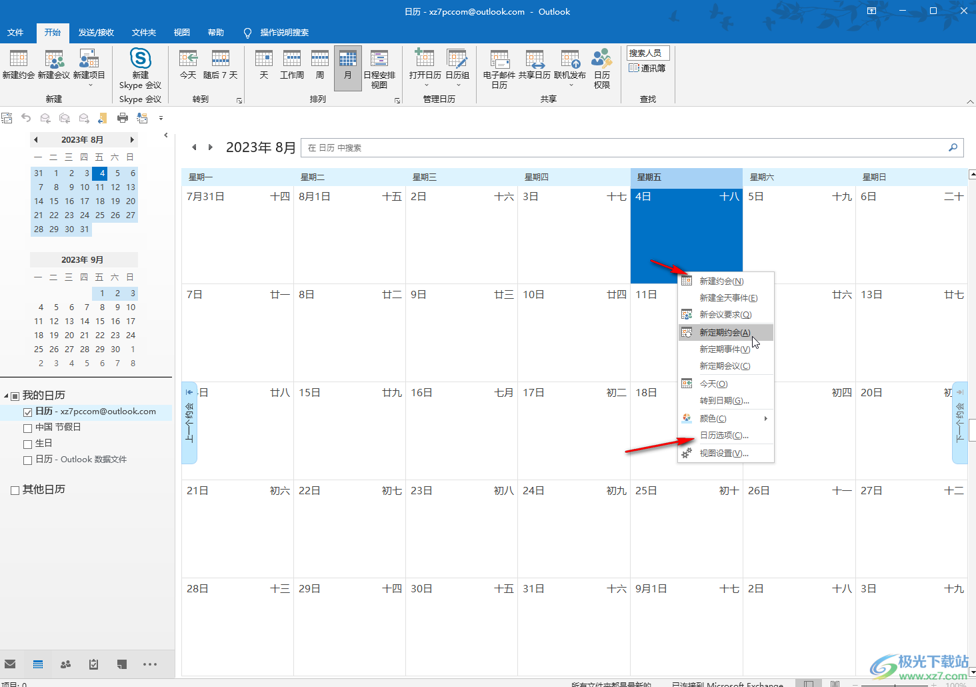The image size is (976, 687).
Task: Go to Today (今天) in the ribbon
Action: click(x=188, y=65)
